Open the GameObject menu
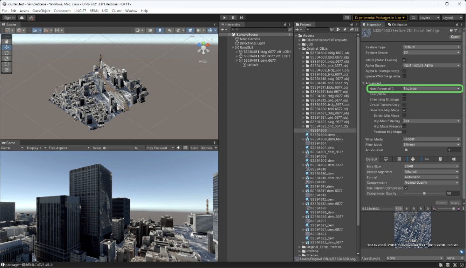The width and height of the screenshot is (466, 268). click(41, 11)
